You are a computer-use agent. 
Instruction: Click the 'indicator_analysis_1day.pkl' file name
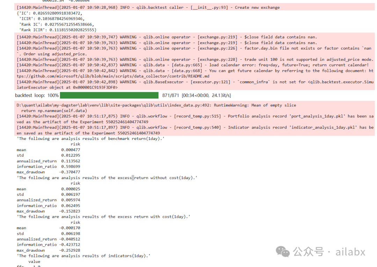[x=324, y=127]
